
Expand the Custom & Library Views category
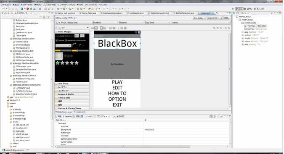(72, 108)
